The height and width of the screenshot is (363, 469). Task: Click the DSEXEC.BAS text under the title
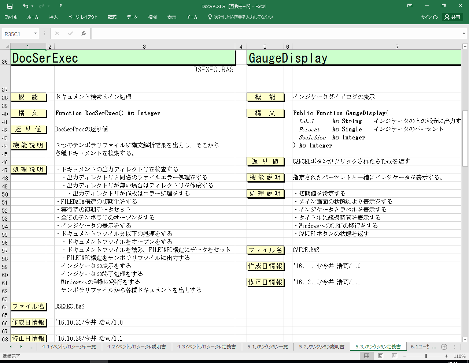coord(213,70)
